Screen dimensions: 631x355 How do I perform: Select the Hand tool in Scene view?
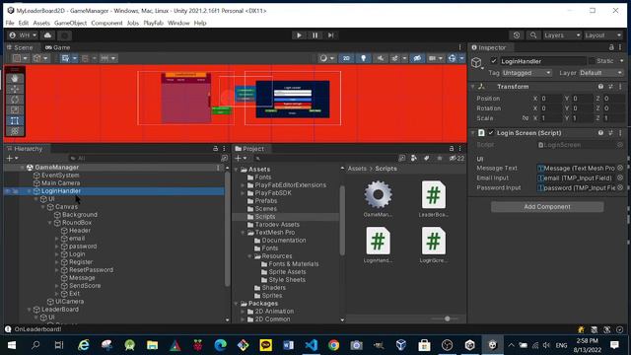15,79
